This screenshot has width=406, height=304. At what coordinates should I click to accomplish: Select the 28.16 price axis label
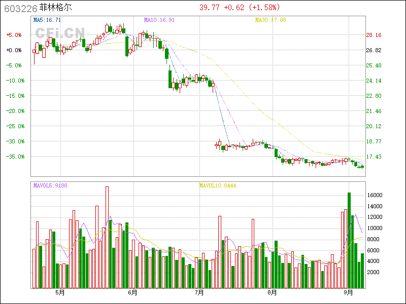[x=374, y=35]
